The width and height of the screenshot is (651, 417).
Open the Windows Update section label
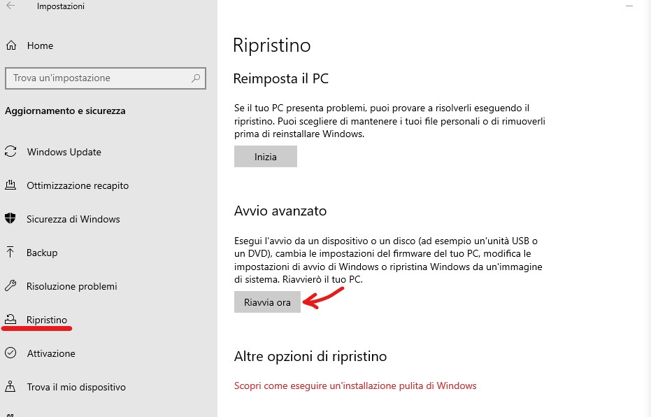(x=64, y=152)
